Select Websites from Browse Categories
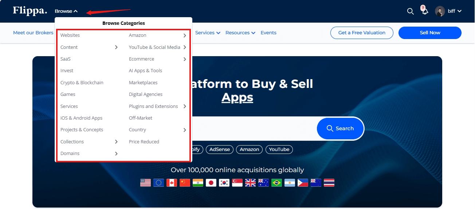This screenshot has width=475, height=209. (70, 35)
